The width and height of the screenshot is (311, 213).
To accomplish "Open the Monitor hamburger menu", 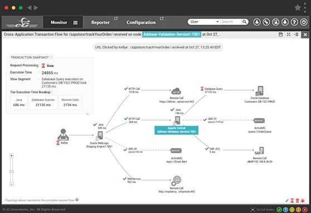I will point(75,23).
